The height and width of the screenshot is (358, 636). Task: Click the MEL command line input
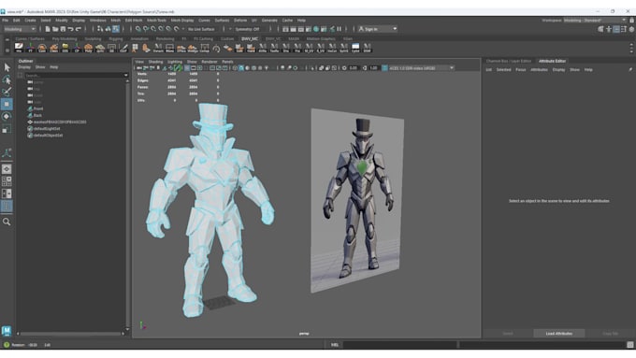(399, 345)
